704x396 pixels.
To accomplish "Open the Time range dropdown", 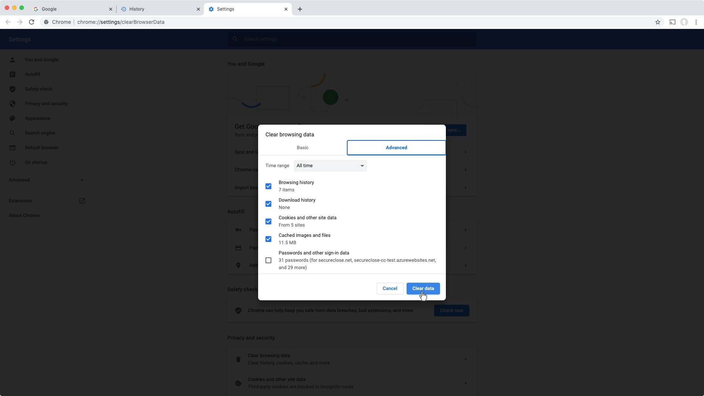I will [329, 166].
